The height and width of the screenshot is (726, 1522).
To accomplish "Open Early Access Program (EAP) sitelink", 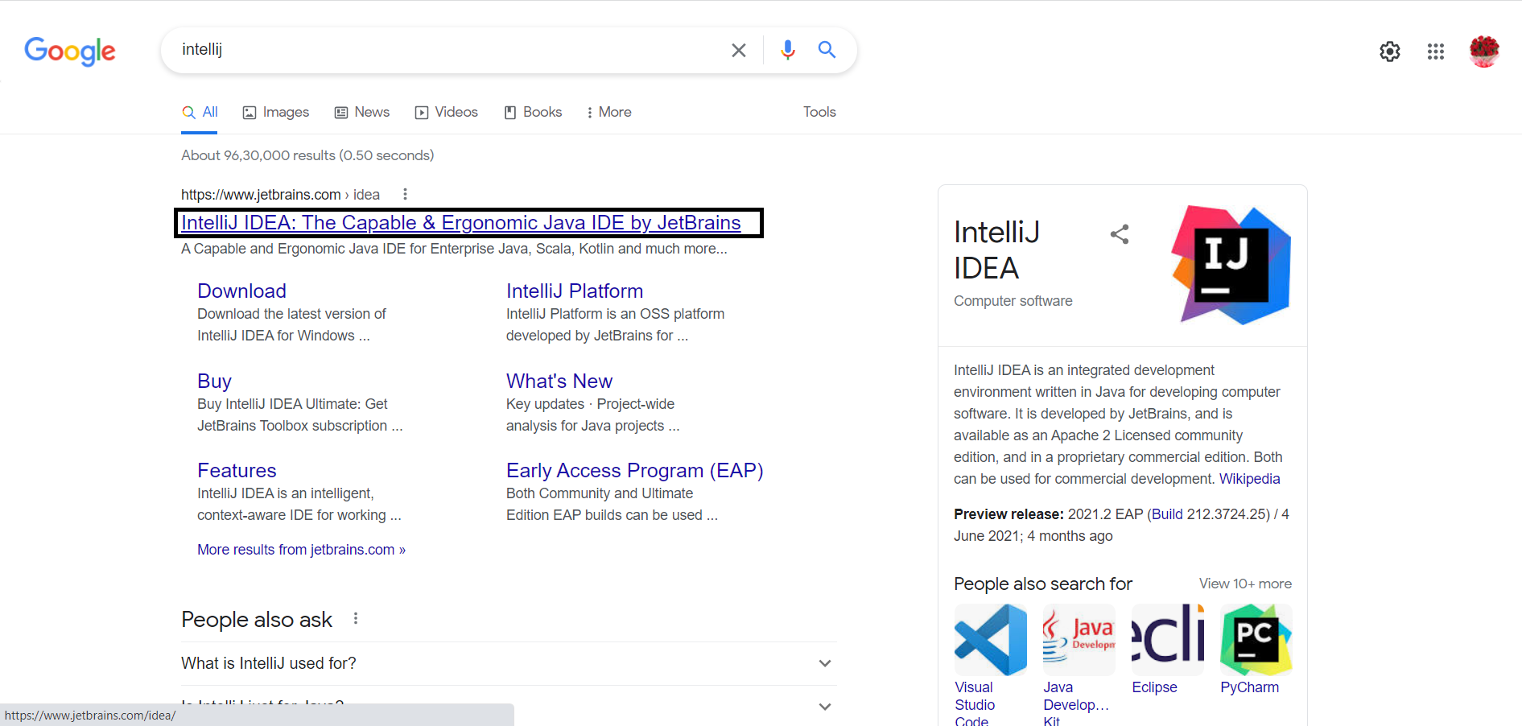I will click(635, 470).
